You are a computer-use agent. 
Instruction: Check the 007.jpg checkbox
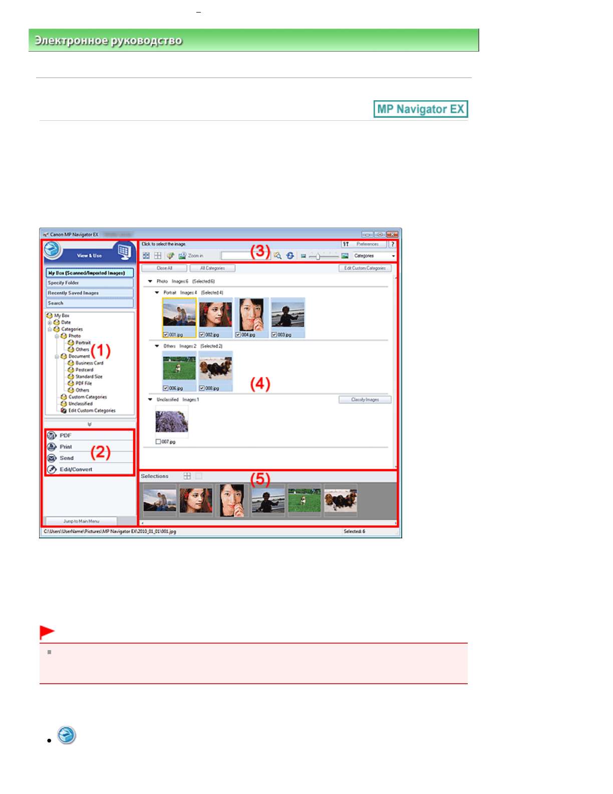pyautogui.click(x=158, y=442)
